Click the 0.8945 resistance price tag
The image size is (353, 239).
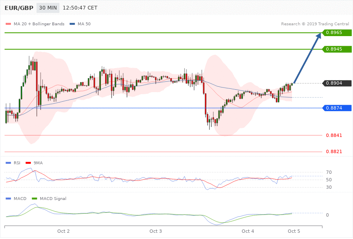point(337,49)
